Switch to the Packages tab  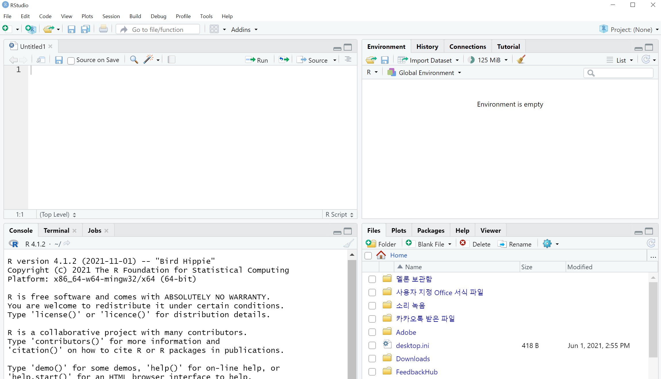click(x=431, y=230)
